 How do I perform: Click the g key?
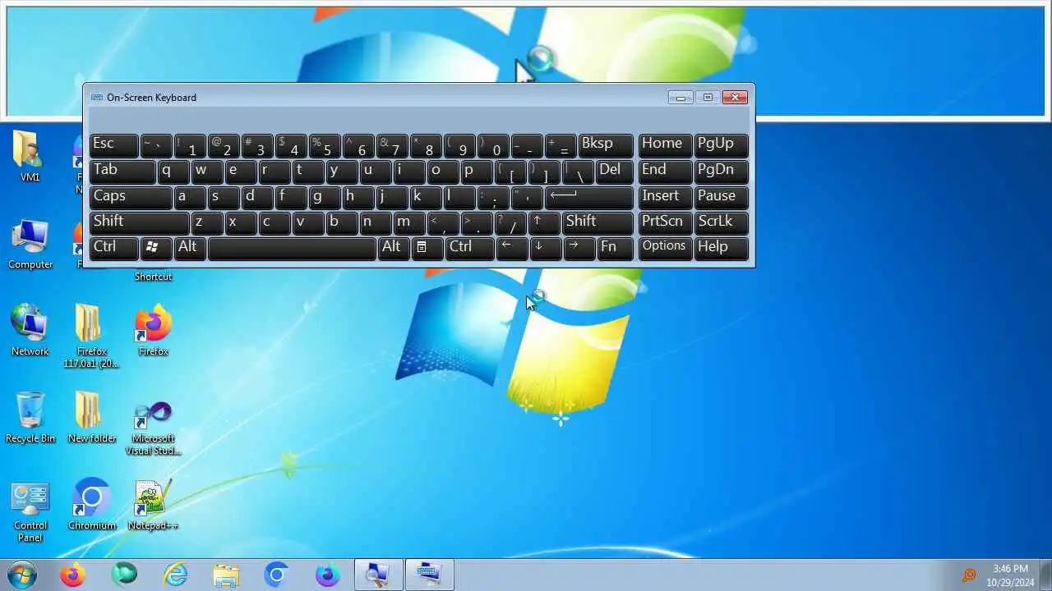325,197
